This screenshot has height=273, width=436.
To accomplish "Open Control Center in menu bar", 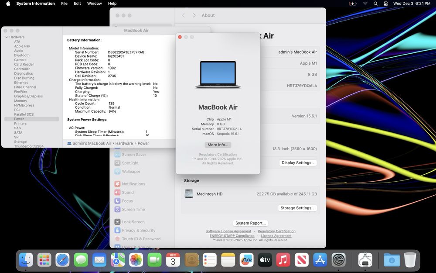I will (385, 3).
